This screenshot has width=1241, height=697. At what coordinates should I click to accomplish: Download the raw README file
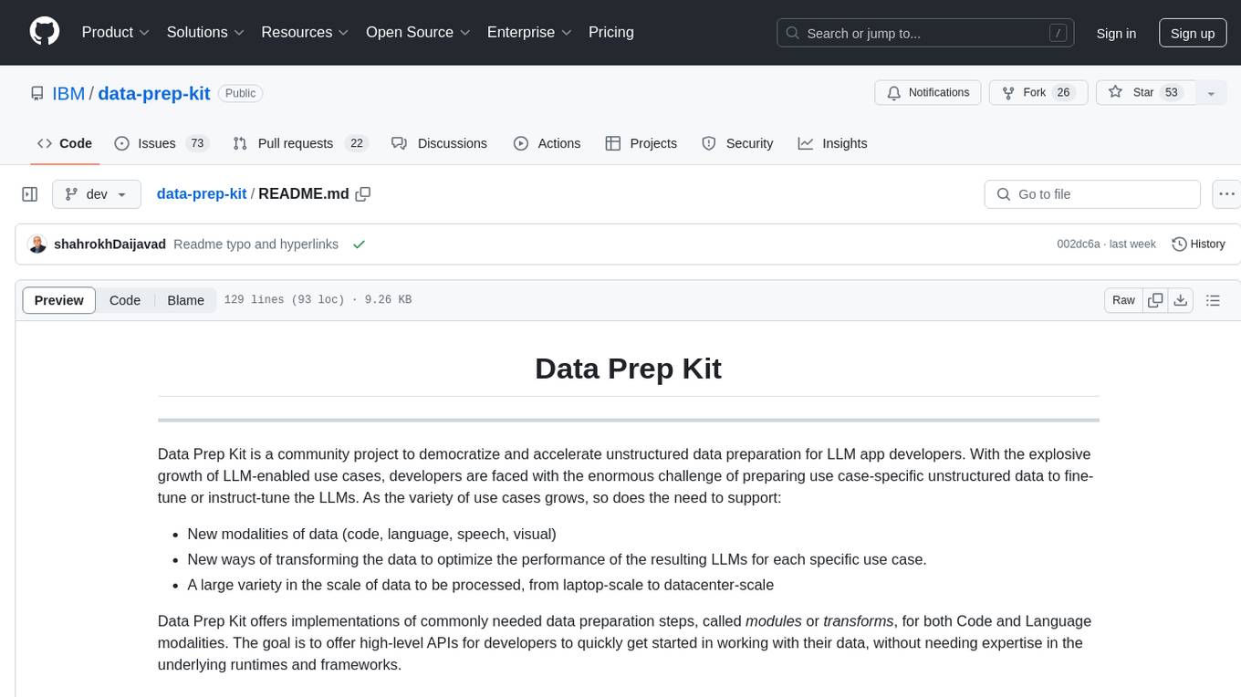[1180, 300]
